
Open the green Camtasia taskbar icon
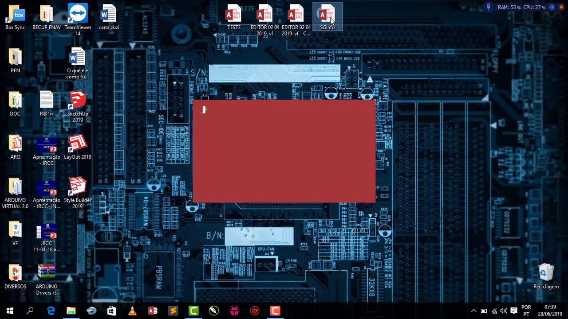193,311
